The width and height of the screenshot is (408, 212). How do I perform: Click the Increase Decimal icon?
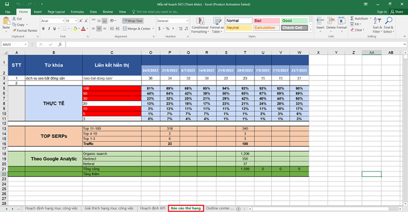181,29
